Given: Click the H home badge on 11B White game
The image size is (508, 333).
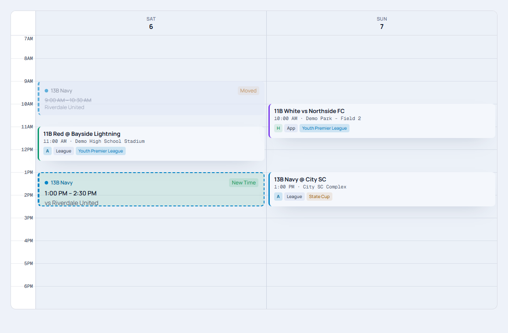Looking at the screenshot, I should pyautogui.click(x=278, y=128).
